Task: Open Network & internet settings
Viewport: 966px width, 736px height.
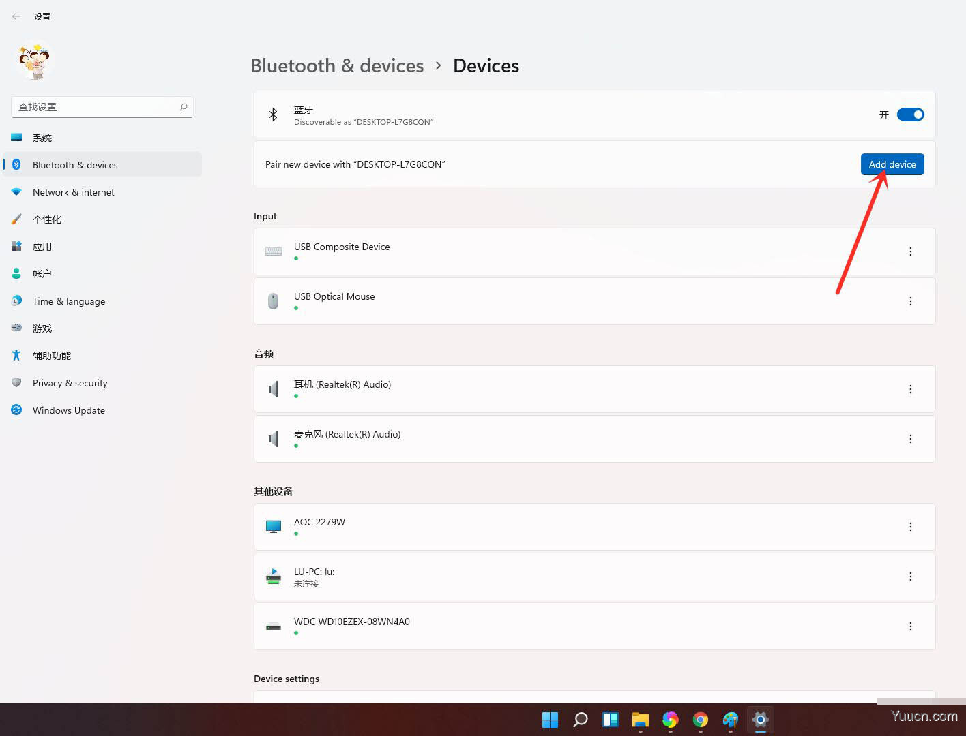Action: coord(102,192)
